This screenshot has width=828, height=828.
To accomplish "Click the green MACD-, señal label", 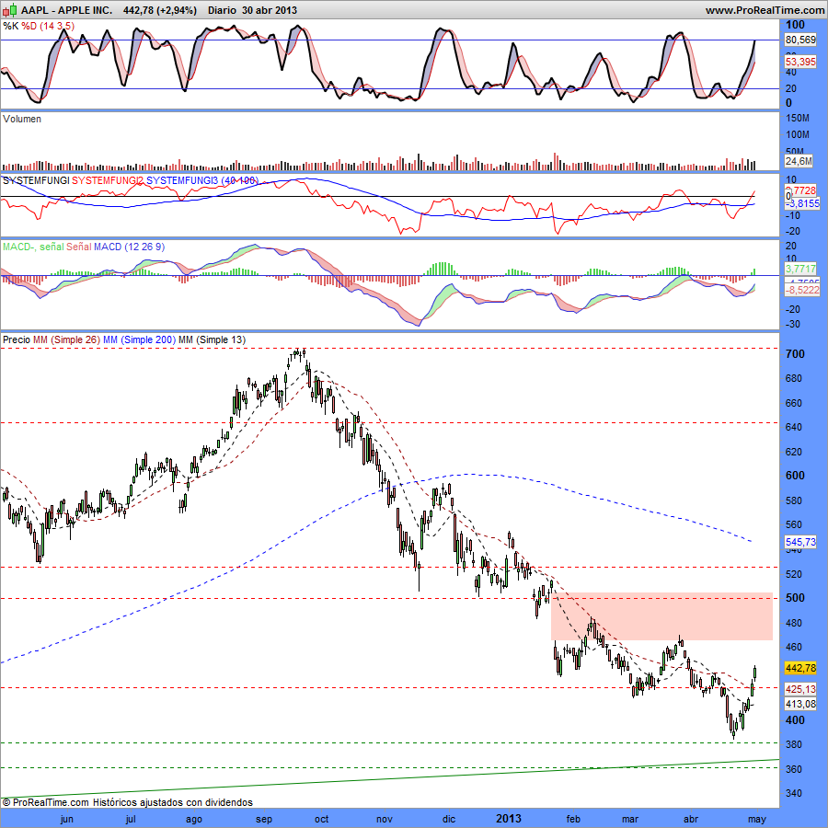I will (x=33, y=247).
